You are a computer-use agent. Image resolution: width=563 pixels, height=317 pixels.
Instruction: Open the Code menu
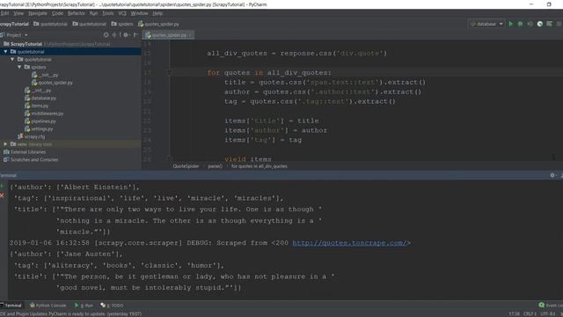(57, 13)
